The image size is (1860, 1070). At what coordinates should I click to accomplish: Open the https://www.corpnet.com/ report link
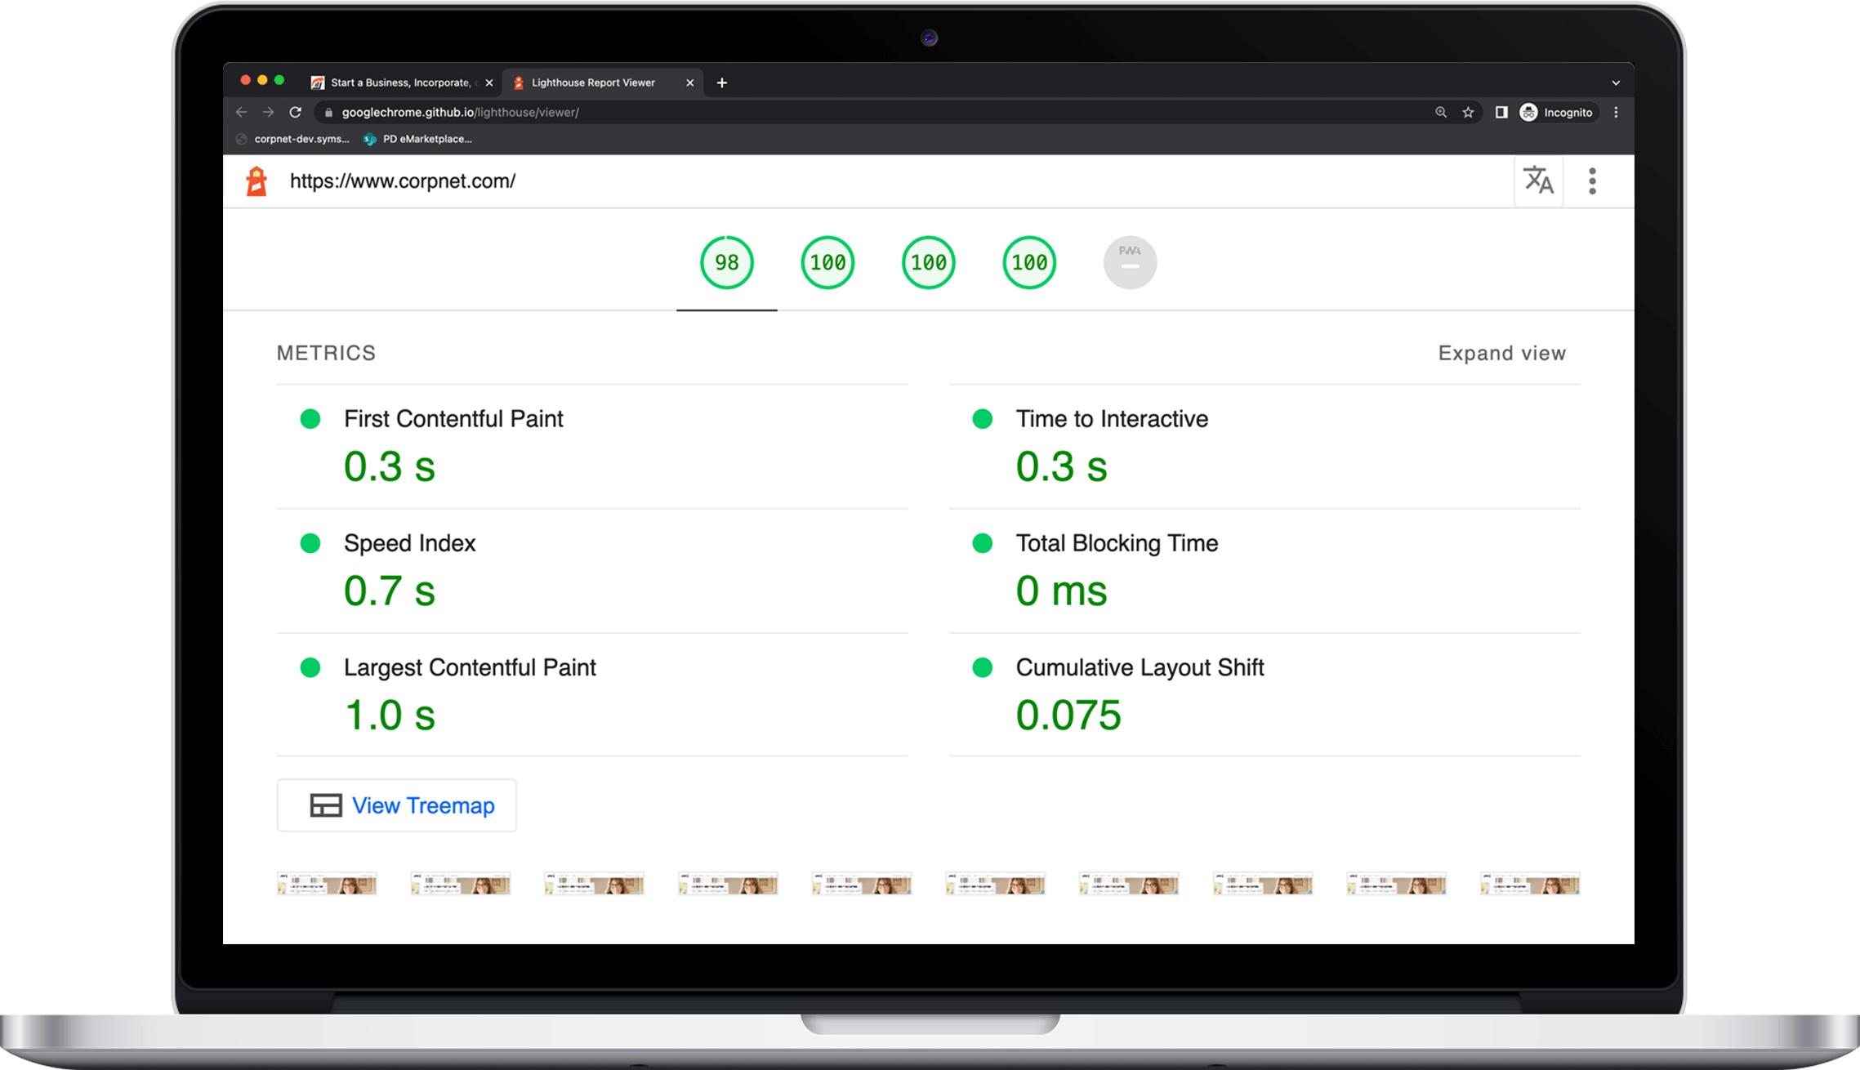click(x=403, y=181)
